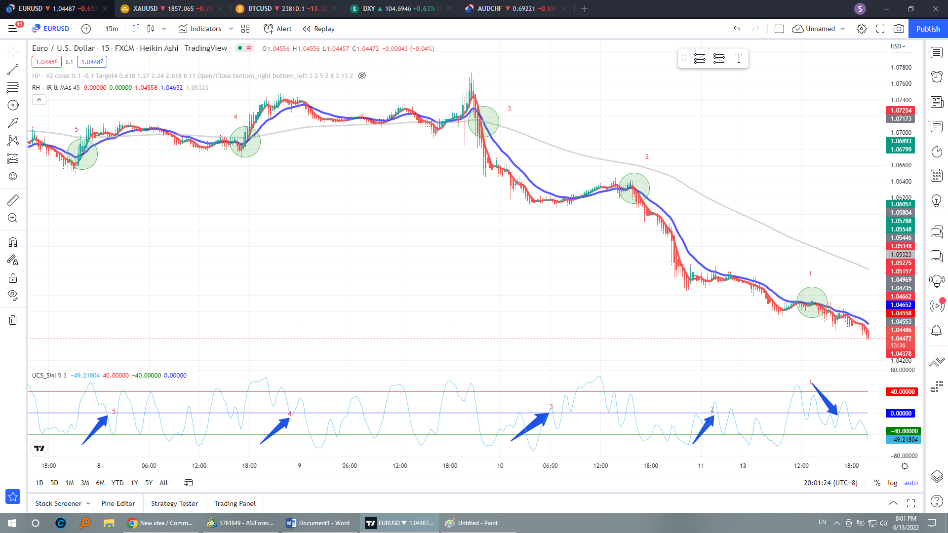Screen dimensions: 948x533
Task: Open the Strategy Tester tab
Action: (174, 503)
